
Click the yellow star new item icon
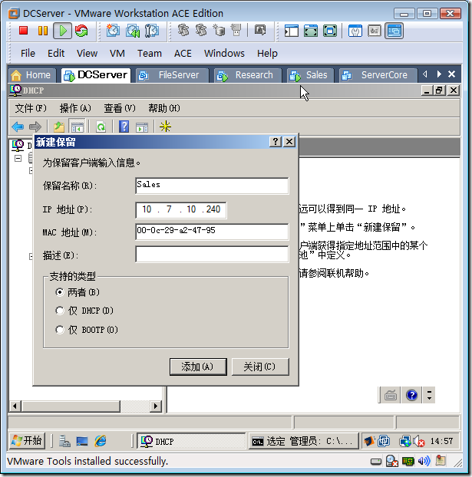(165, 127)
